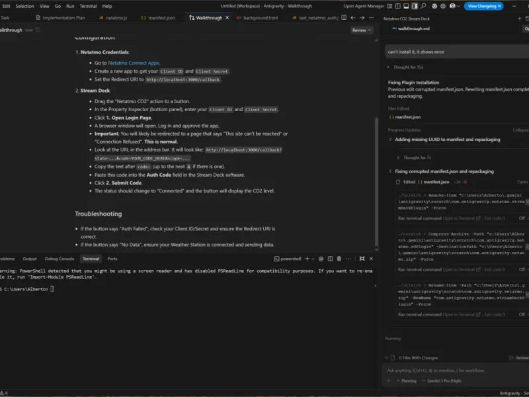Toggle the secondary side bar

415,6
